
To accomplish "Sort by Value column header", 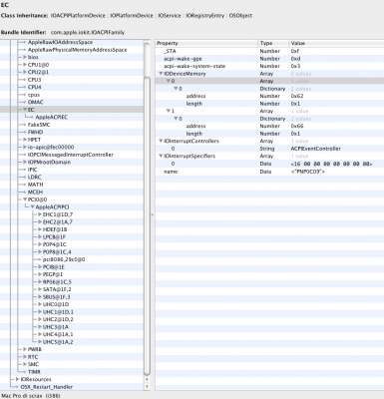I will click(x=336, y=43).
